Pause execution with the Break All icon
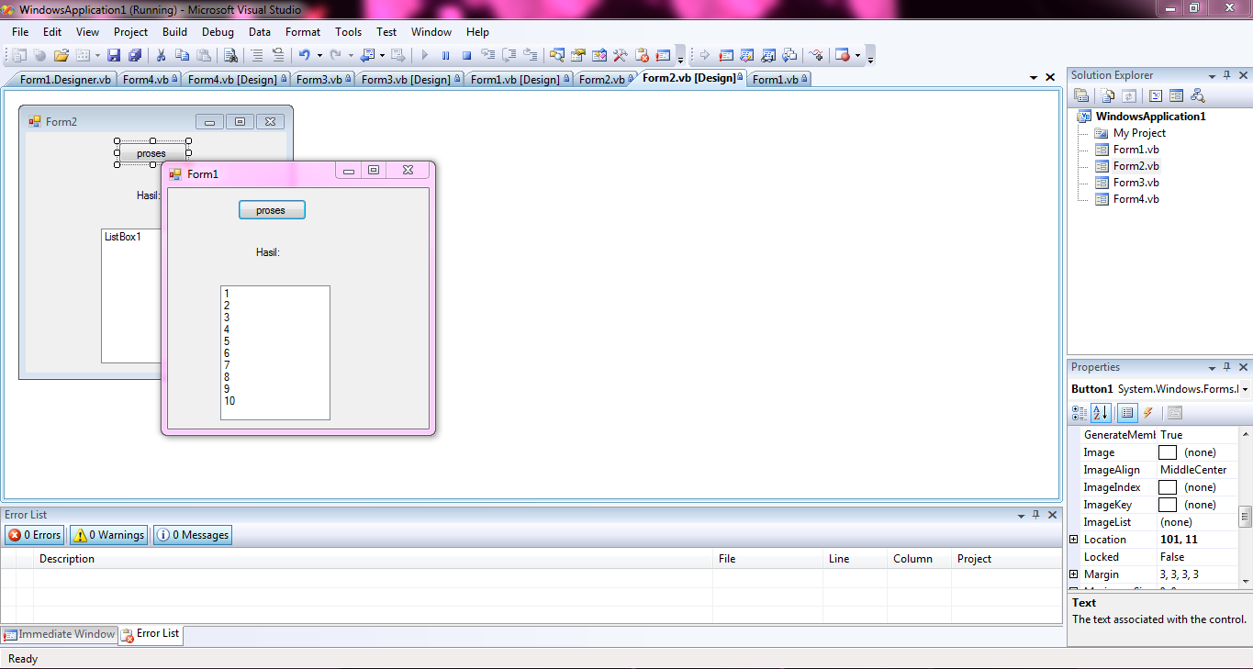Image resolution: width=1253 pixels, height=669 pixels. [444, 54]
